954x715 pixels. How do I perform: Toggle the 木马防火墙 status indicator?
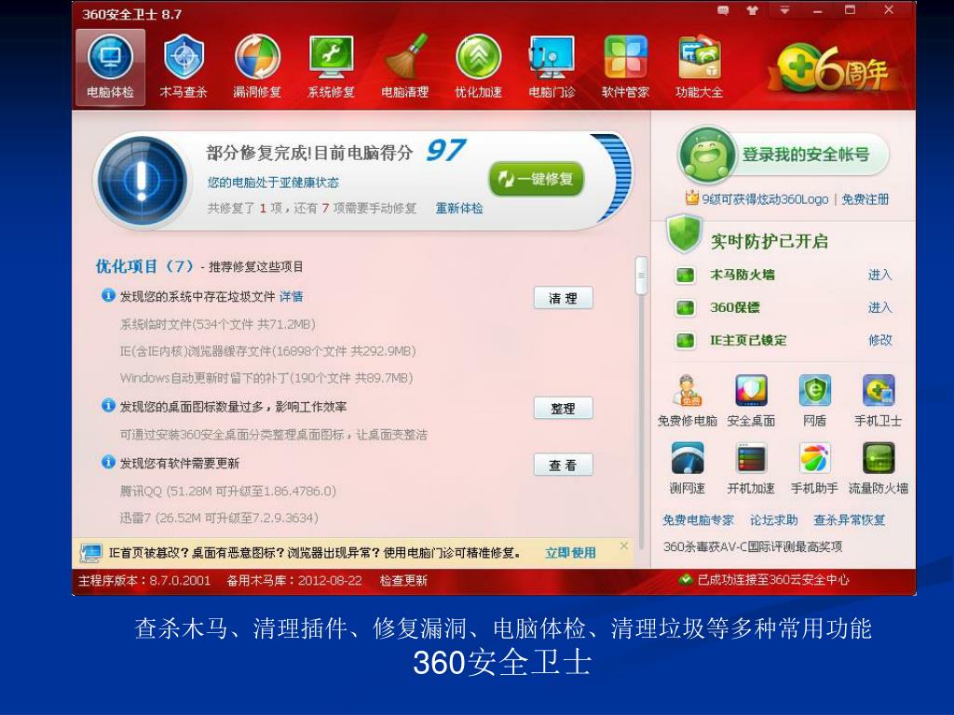(685, 275)
